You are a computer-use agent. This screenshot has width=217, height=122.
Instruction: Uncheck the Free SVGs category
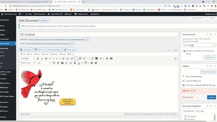[x=185, y=119]
